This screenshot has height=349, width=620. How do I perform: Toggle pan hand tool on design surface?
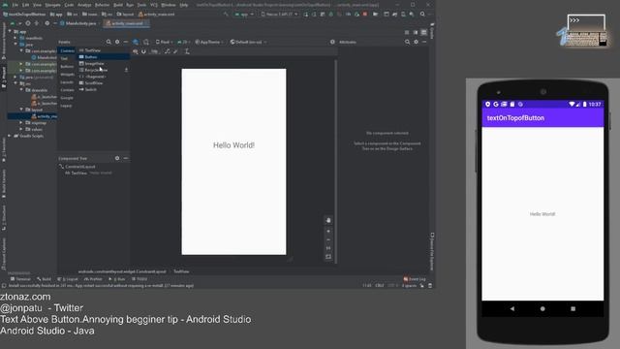pos(328,220)
